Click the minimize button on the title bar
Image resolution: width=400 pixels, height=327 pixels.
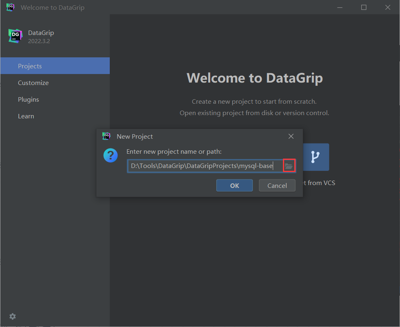[340, 7]
